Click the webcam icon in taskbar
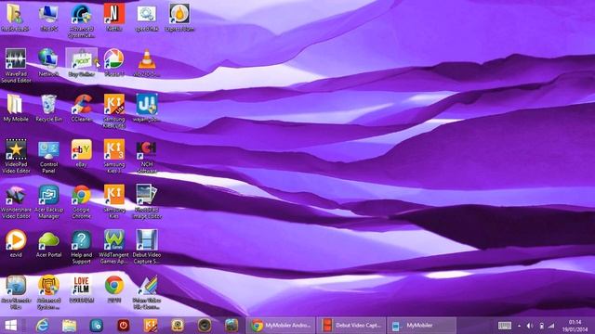Viewport: 595px width, 334px height. 178,326
